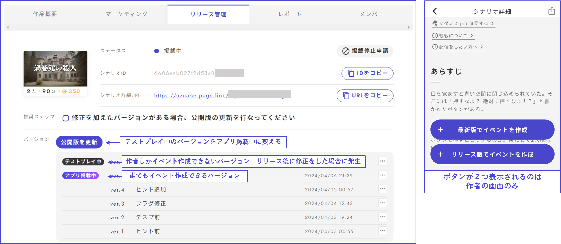561x244 pixels.
Task: Open more options for the アプリ掲載中 version
Action: tap(383, 175)
